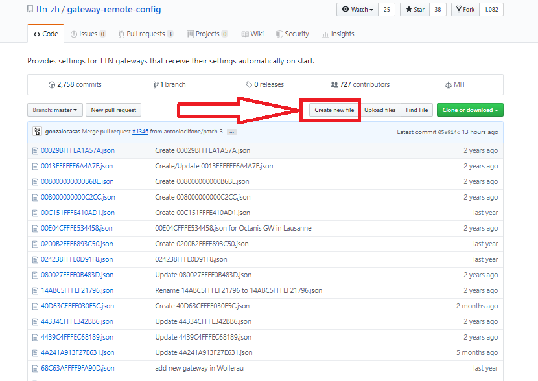Open commit '00E04CFFFE534458.json for Octanis GW in Lausanne'

(233, 228)
